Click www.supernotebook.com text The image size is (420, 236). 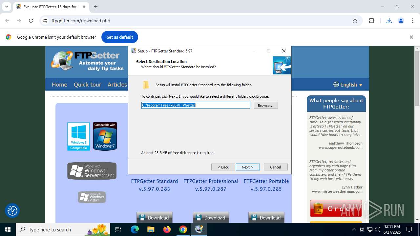[x=341, y=147]
